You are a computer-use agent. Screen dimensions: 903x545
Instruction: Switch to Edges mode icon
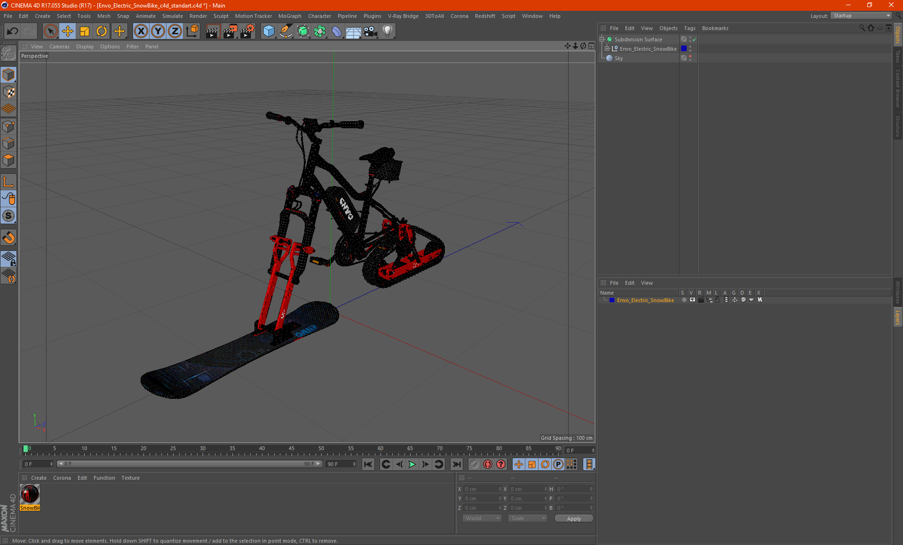[x=8, y=143]
